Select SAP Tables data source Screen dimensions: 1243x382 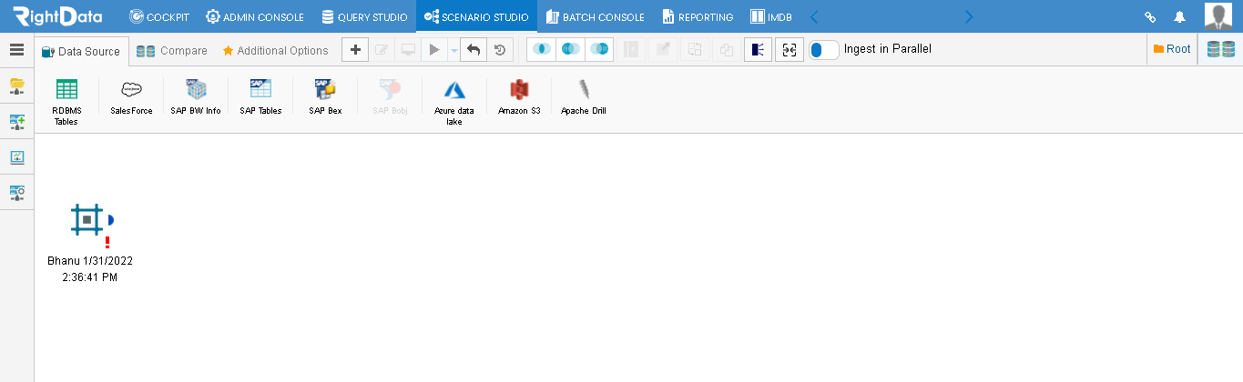260,97
